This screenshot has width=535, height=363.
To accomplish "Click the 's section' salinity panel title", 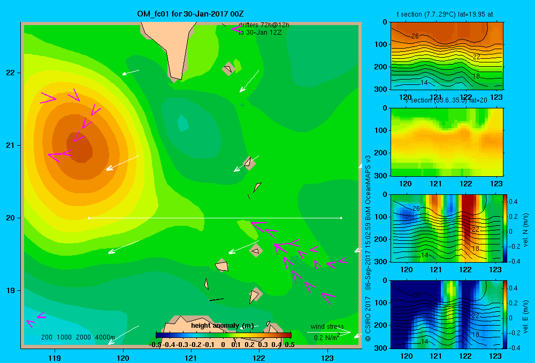I will [x=446, y=100].
